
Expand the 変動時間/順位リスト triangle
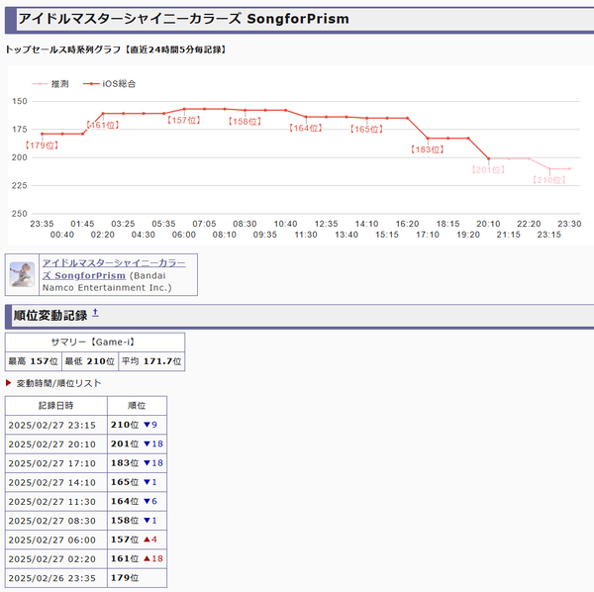[8, 383]
